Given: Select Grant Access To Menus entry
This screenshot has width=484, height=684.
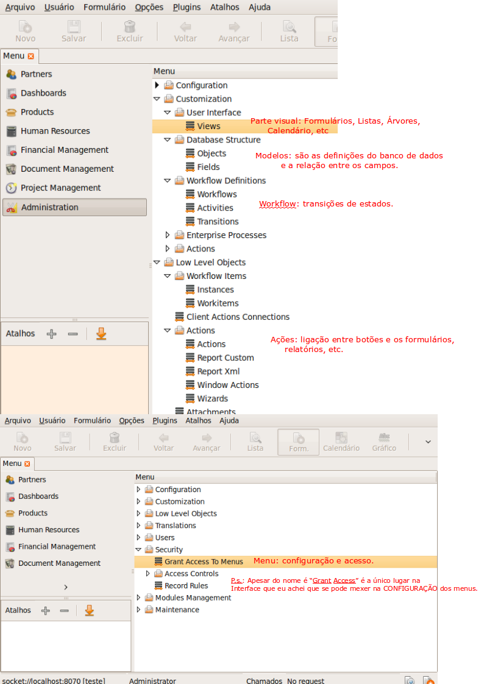Looking at the screenshot, I should [x=204, y=562].
